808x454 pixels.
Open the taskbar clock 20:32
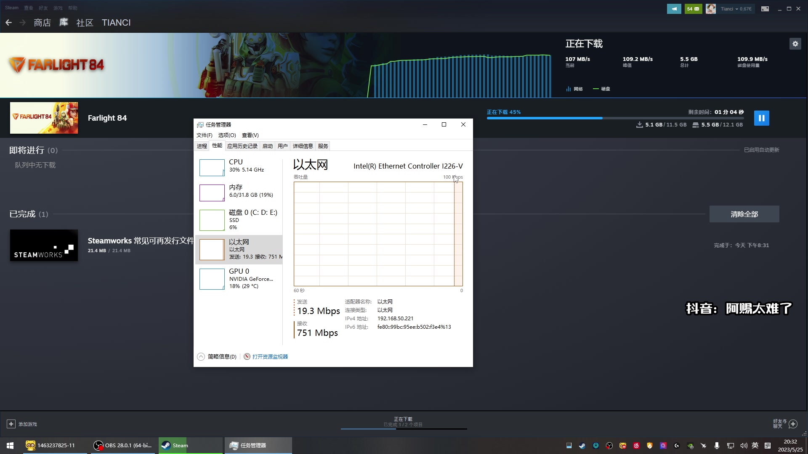tap(790, 446)
